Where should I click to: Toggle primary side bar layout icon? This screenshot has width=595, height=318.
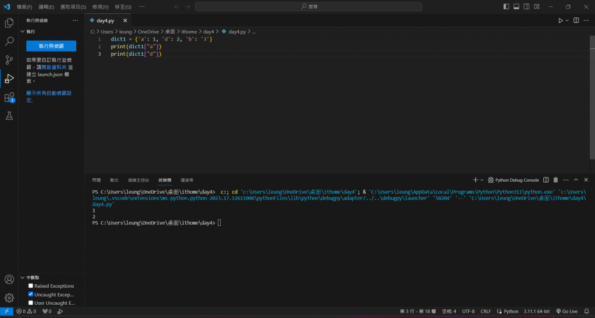click(506, 6)
